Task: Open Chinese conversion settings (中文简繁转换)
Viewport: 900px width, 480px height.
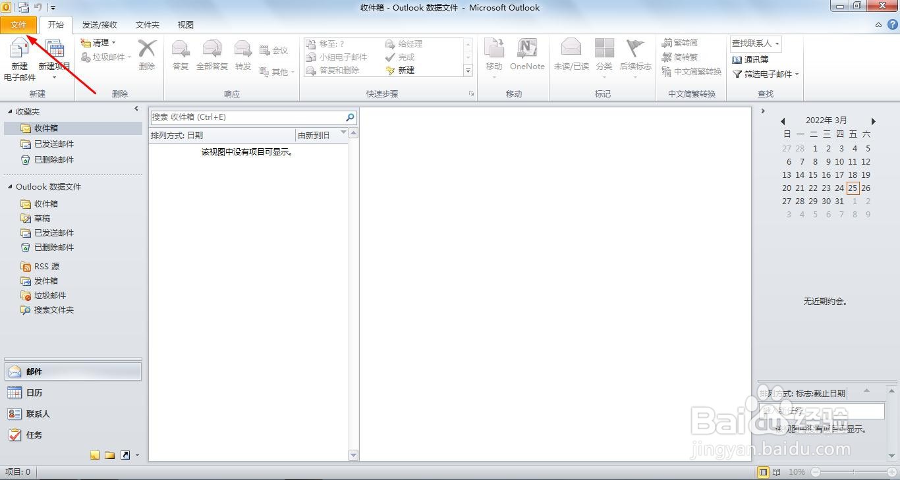Action: [x=692, y=71]
